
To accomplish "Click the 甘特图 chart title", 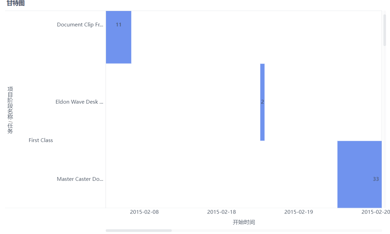I will (15, 3).
